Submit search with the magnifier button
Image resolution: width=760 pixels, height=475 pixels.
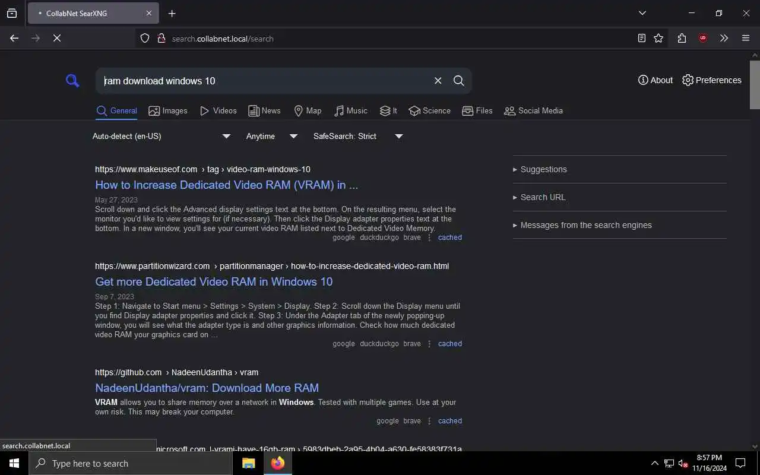click(x=458, y=81)
